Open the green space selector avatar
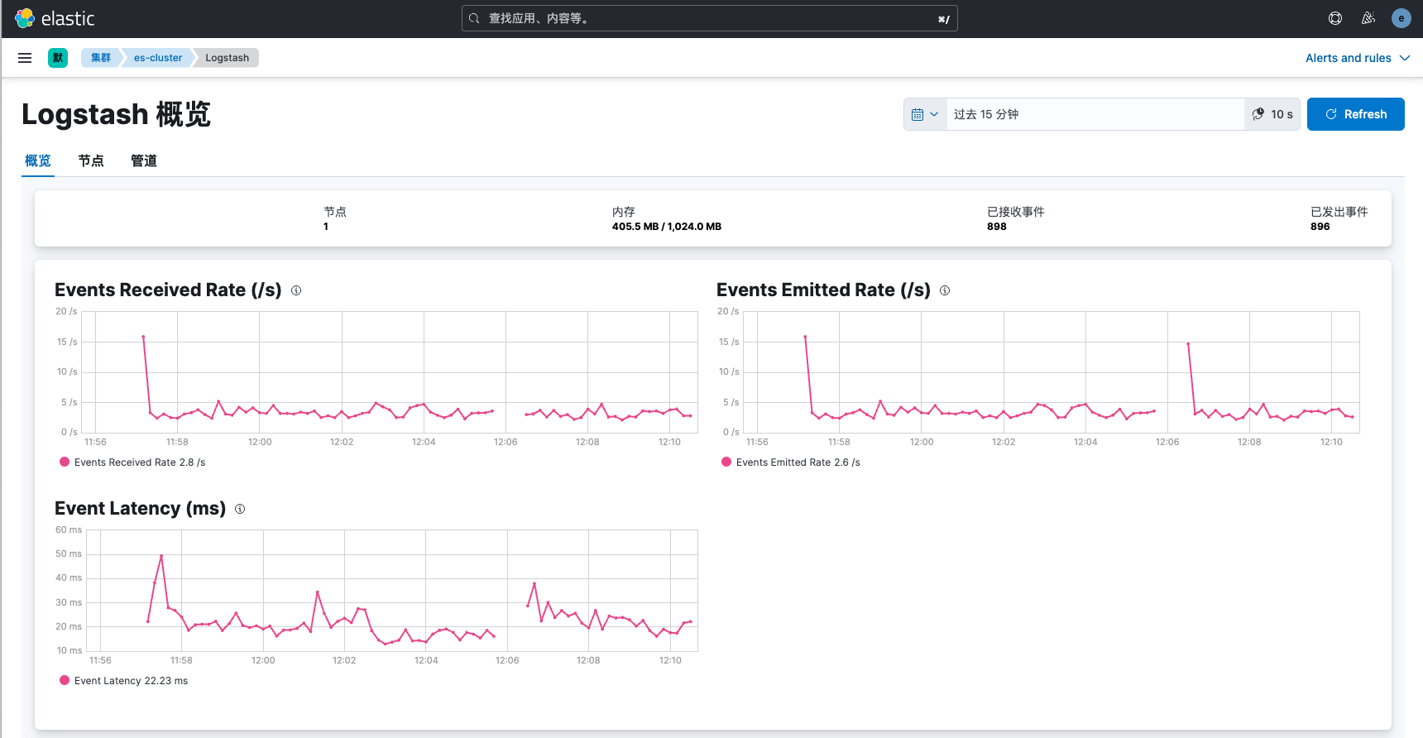This screenshot has width=1423, height=738. 58,58
